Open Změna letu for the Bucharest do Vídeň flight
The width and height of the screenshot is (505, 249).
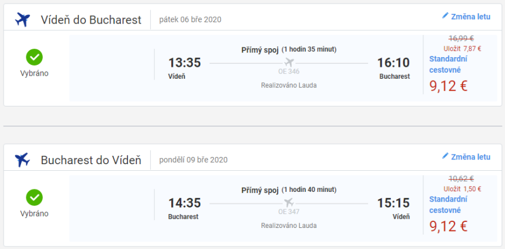pyautogui.click(x=470, y=157)
